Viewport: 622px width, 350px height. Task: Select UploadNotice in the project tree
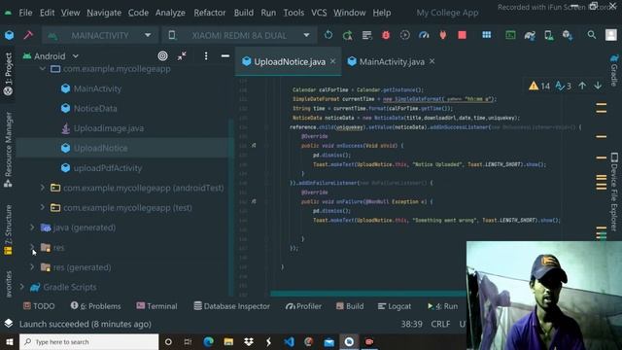coord(100,148)
